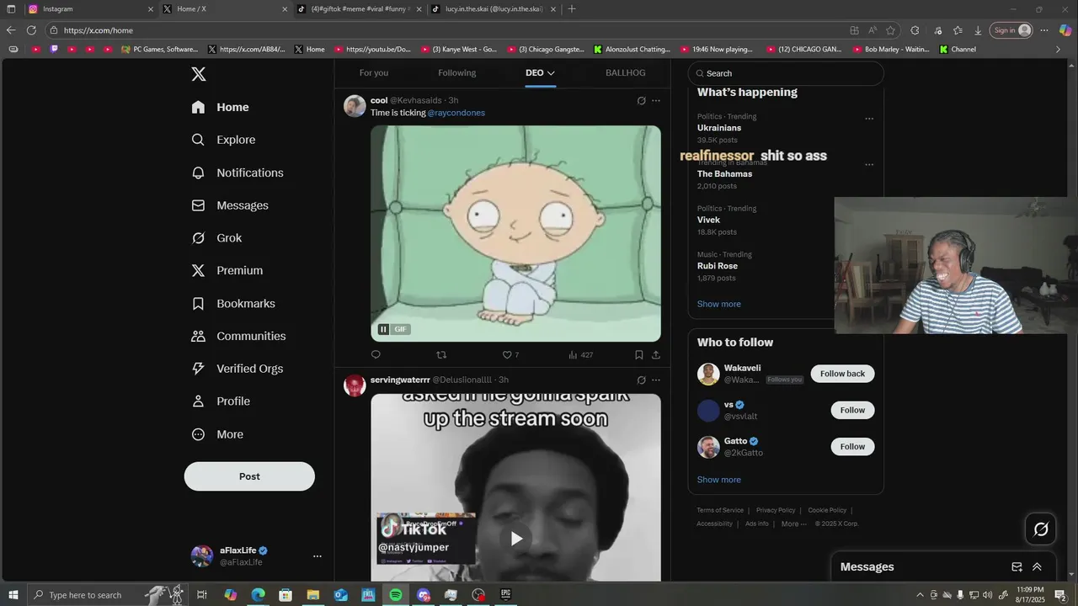Expand the DEO tab dropdown chevron
Image resolution: width=1078 pixels, height=606 pixels.
pos(551,73)
